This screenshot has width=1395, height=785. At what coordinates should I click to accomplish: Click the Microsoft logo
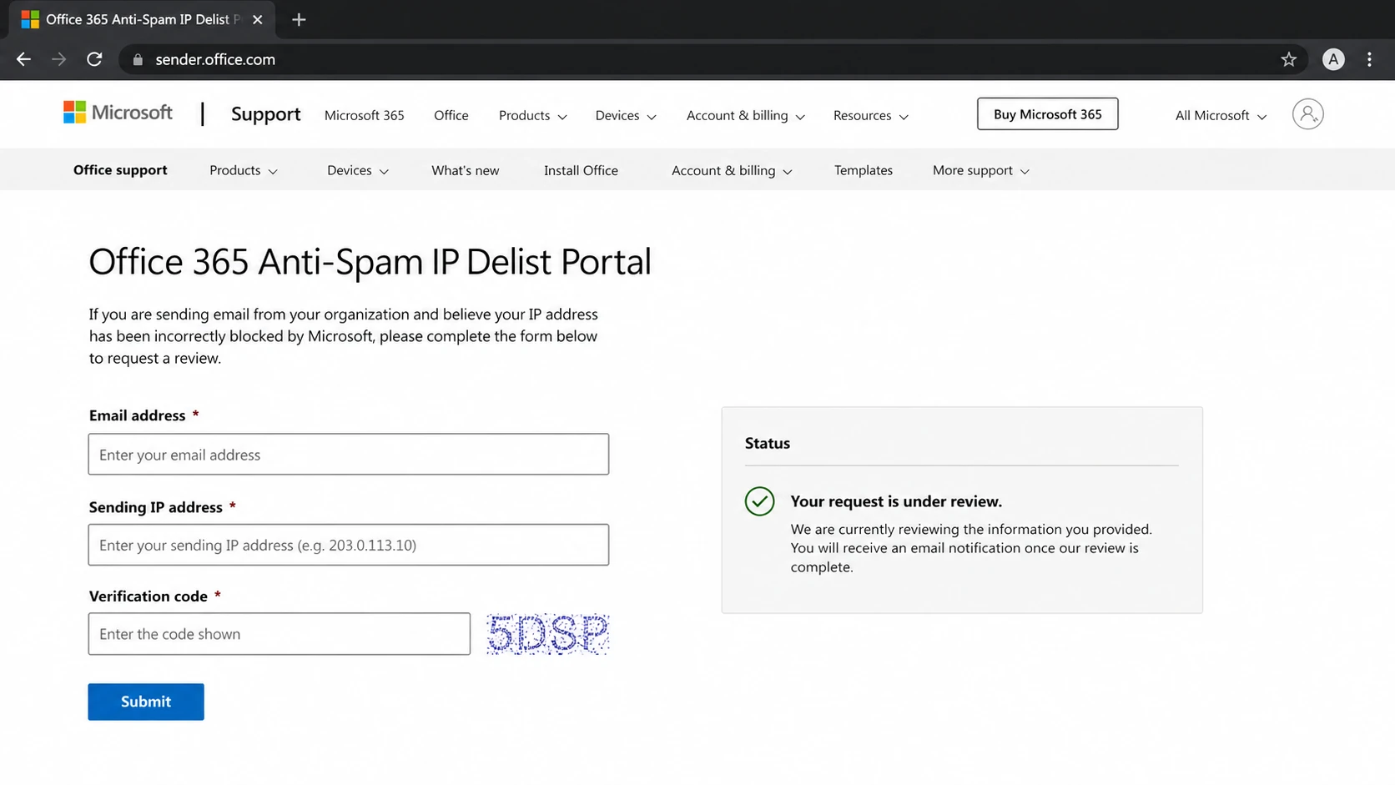point(118,113)
